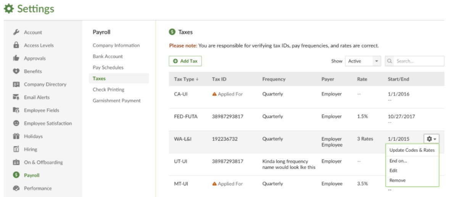Click the lock icon beside Access Levels
Image resolution: width=458 pixels, height=197 pixels.
pos(16,45)
